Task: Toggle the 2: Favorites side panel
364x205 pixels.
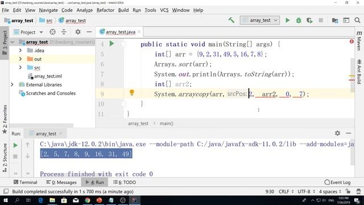Action: (5, 119)
